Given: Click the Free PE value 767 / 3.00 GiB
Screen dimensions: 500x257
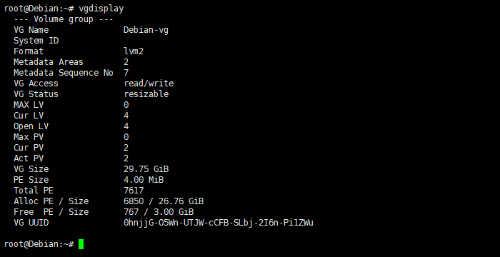Looking at the screenshot, I should [159, 212].
